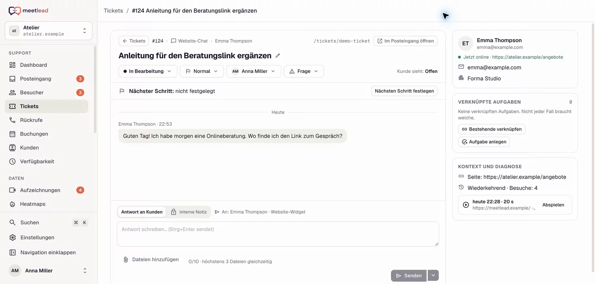The height and width of the screenshot is (284, 595).
Task: Click Aufgabe anlegen button
Action: [484, 142]
